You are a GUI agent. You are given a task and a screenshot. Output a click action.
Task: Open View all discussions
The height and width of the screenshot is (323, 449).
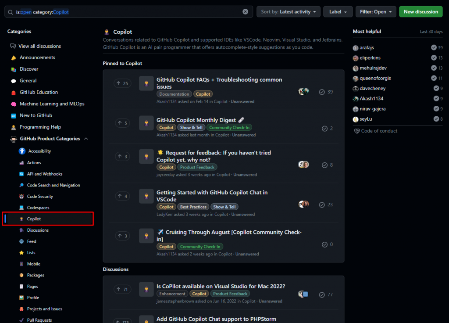click(x=40, y=46)
